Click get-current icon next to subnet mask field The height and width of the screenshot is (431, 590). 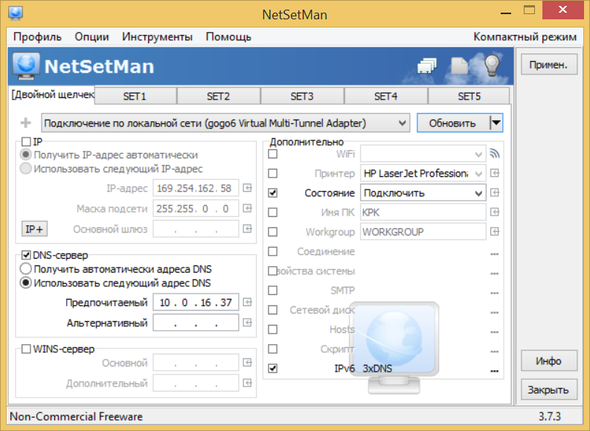(247, 208)
